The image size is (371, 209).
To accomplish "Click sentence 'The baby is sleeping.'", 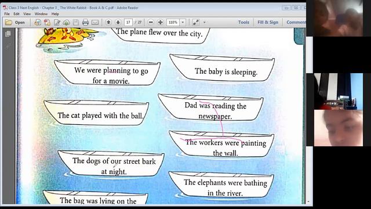I will pos(226,71).
